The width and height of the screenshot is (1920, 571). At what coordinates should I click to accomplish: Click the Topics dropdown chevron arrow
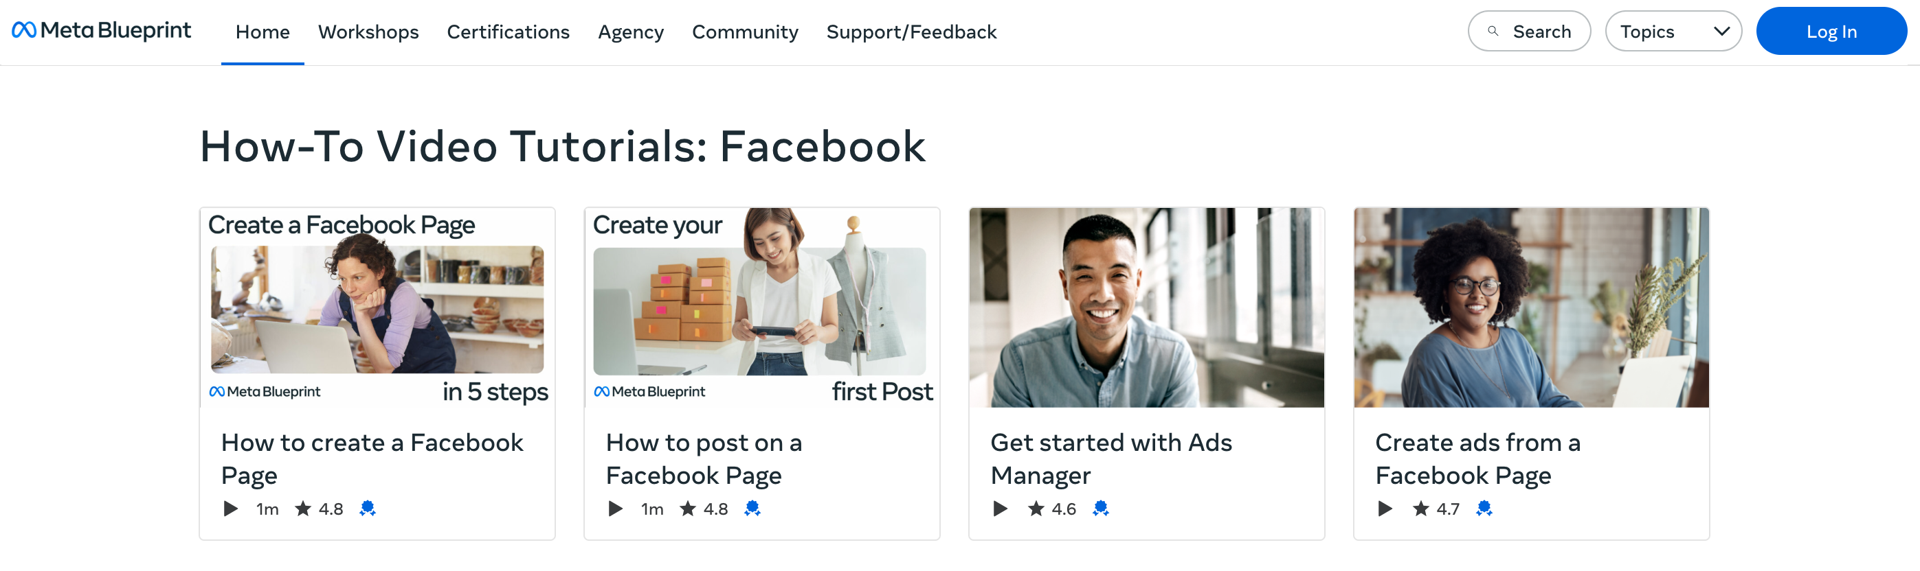1721,32
